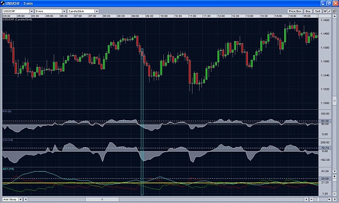
Task: Open the Add Study dropdown arrow
Action: coord(21,199)
